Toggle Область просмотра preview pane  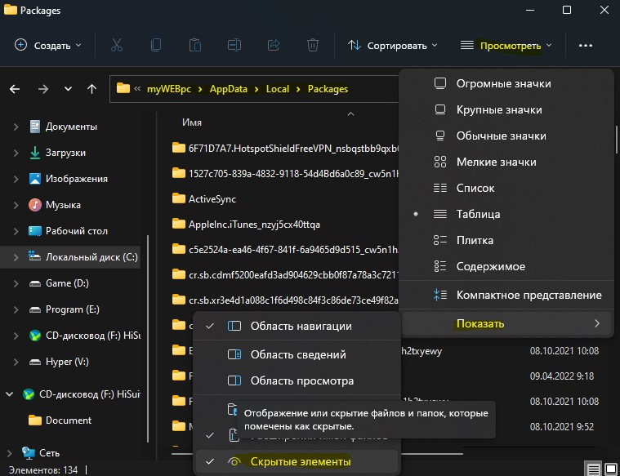click(x=297, y=380)
